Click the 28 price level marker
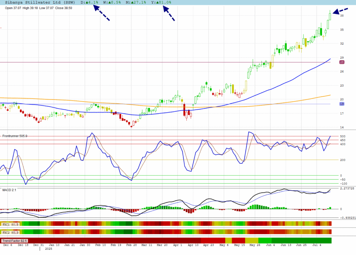 (x=342, y=62)
